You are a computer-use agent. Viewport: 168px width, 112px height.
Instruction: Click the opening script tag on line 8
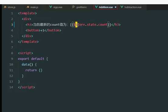coord(26,53)
